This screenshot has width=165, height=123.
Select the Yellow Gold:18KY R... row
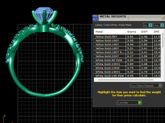(x=127, y=52)
